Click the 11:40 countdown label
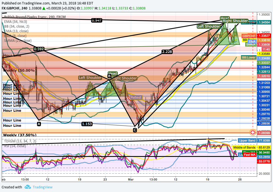 (266, 49)
